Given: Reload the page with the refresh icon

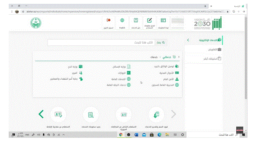Looking at the screenshot, I should coord(234,11).
